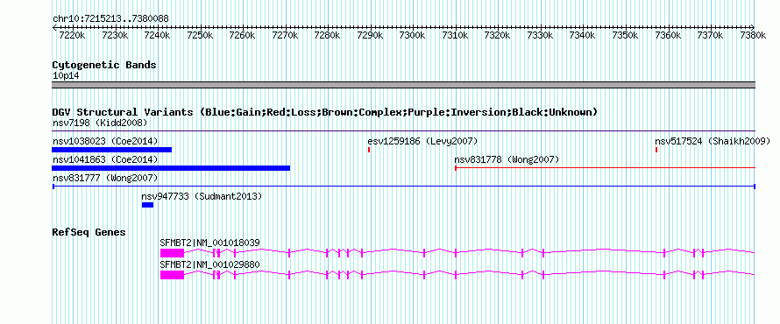
Task: Click the 7330k ruler tick label
Action: pyautogui.click(x=540, y=35)
